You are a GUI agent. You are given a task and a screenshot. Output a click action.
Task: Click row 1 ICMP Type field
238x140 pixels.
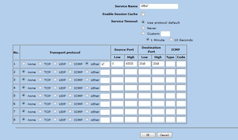(x=170, y=64)
